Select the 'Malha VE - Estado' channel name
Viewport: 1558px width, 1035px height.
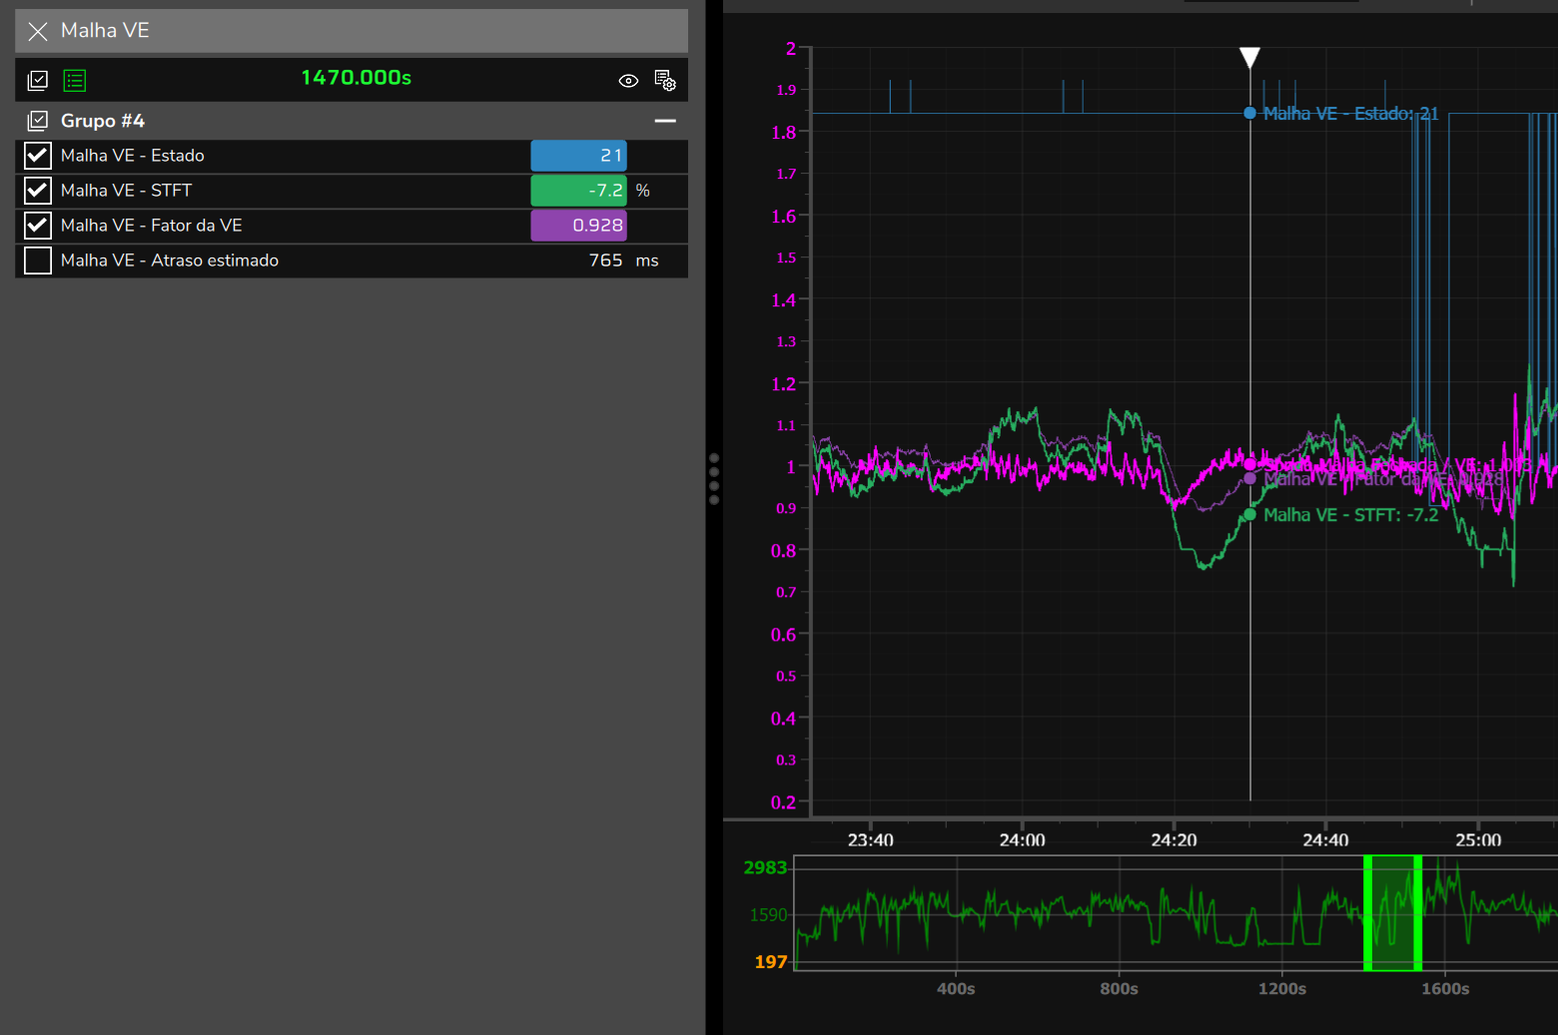pyautogui.click(x=133, y=156)
